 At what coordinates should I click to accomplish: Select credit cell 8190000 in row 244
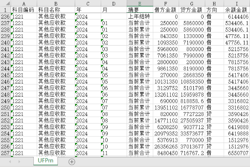point(192,68)
